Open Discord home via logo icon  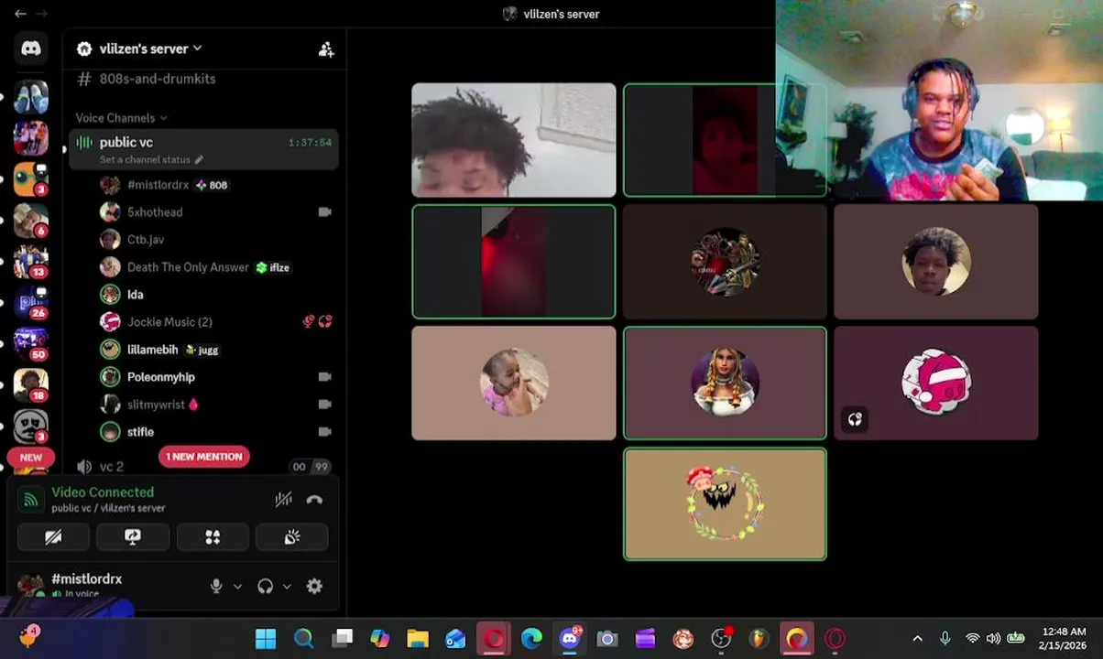(31, 49)
